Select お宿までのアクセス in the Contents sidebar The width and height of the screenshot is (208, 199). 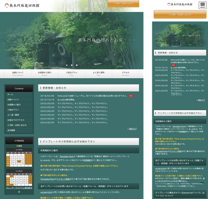[16, 120]
